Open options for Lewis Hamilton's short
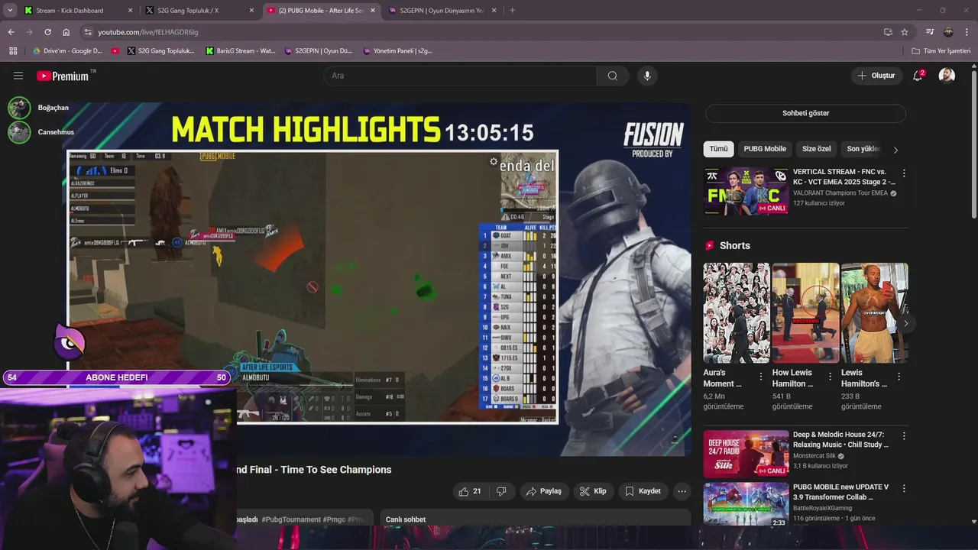978x550 pixels. (899, 377)
